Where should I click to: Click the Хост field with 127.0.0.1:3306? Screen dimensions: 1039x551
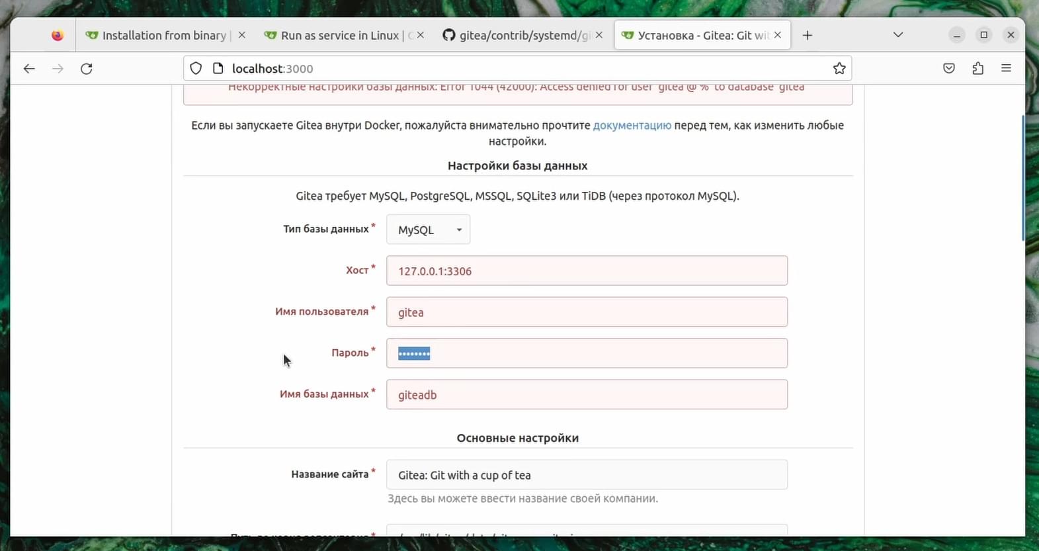587,271
